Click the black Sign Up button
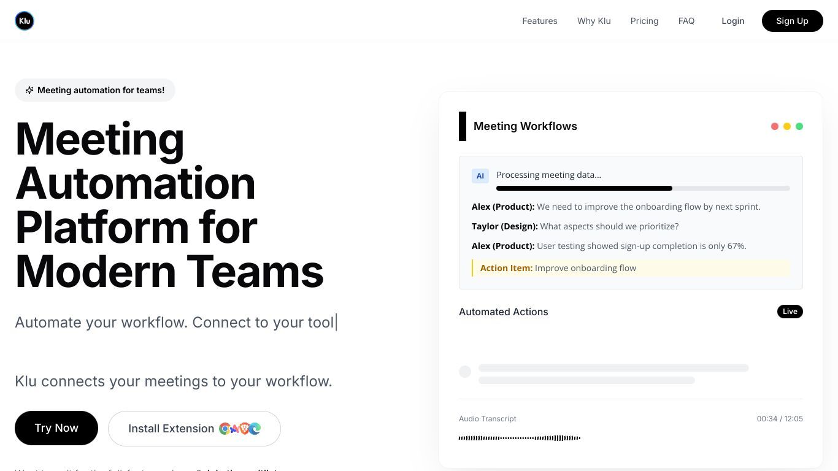This screenshot has height=471, width=838. click(792, 21)
